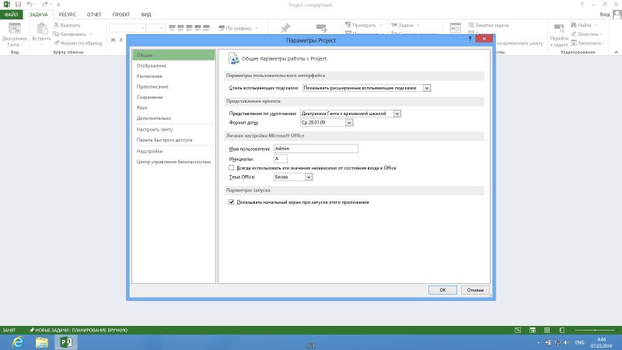Switch to the ВИД ribbon tab
The width and height of the screenshot is (622, 350).
click(146, 14)
